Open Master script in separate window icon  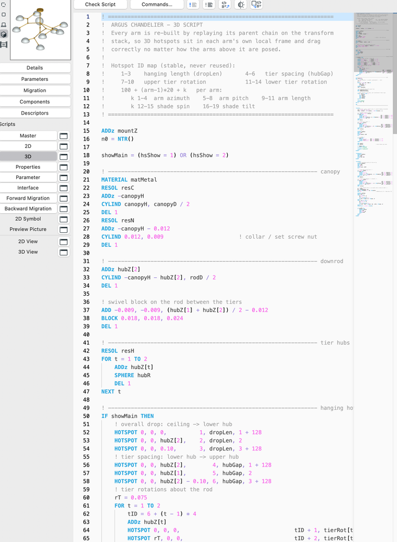tap(63, 136)
